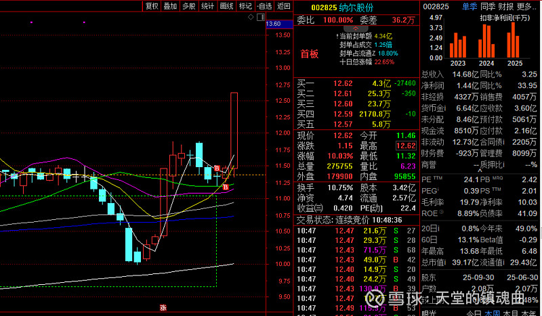
Task: Click the stock code 002825 in the finance panel
Action: 436,7
